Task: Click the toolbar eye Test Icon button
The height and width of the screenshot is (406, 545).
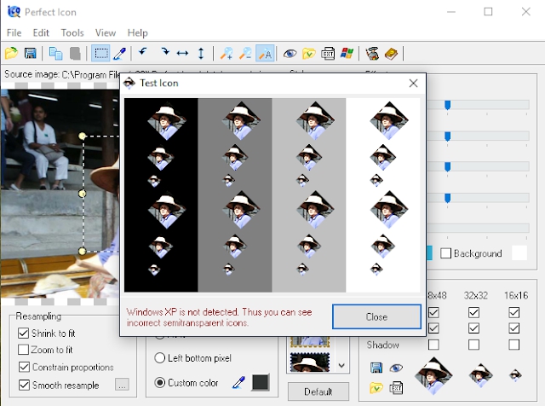Action: [290, 53]
